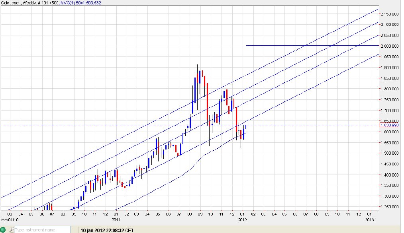Viewport: 404px width, 233px height.
Task: Click the 1.450 000 price axis label
Action: coord(390,164)
